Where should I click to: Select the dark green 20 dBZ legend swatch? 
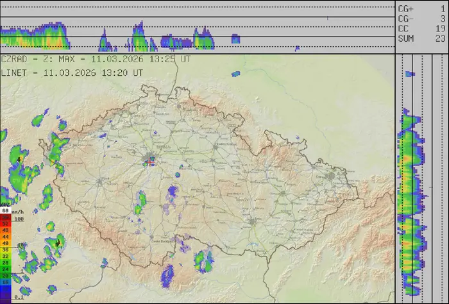click(x=5, y=276)
